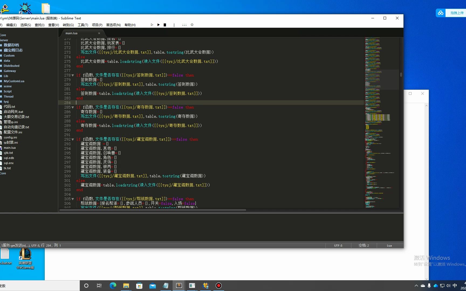
Task: Expand the Script folder in sidebar
Action: click(x=8, y=91)
